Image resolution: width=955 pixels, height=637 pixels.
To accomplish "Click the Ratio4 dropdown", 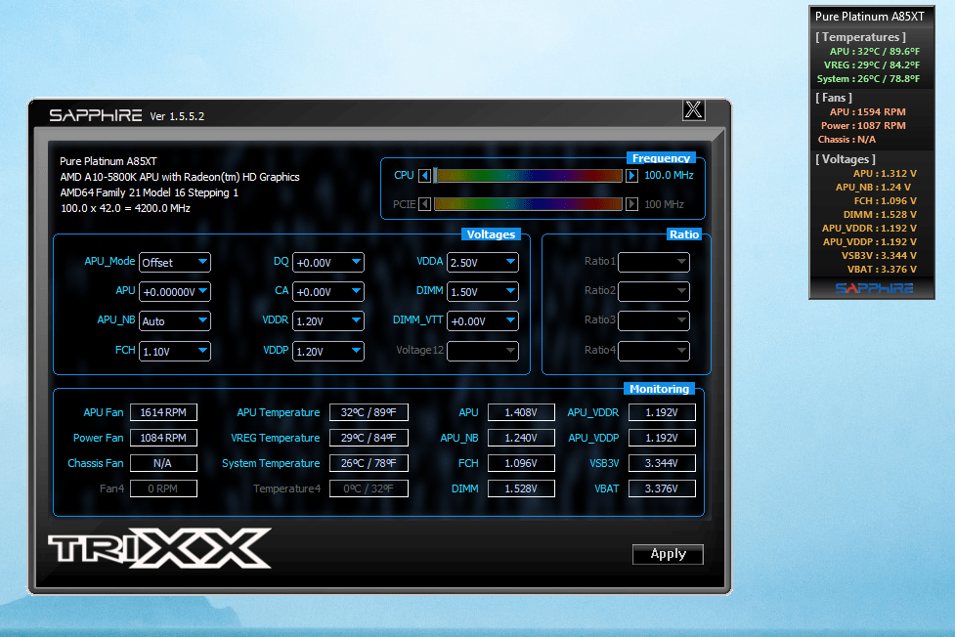I will (654, 351).
